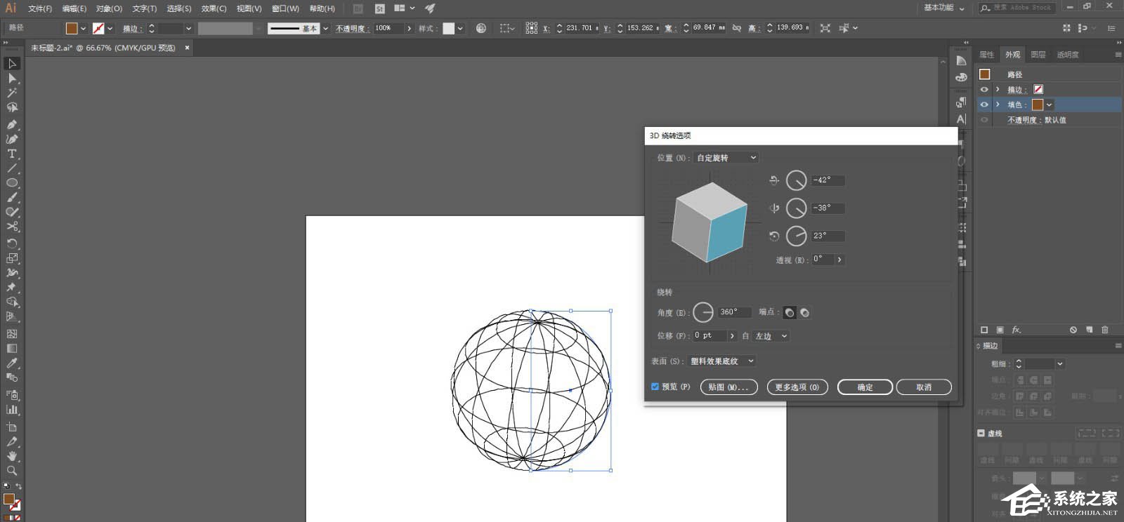Uncheck the 预览 (P) preview checkbox
1124x522 pixels.
click(x=655, y=387)
